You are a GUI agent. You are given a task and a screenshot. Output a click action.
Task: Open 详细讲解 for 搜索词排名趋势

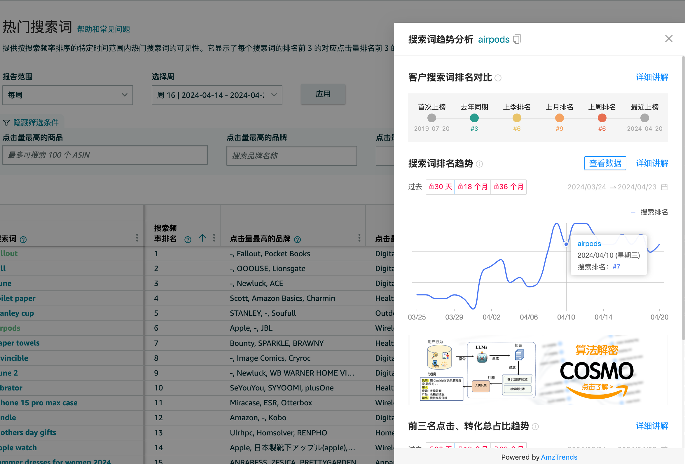[652, 163]
